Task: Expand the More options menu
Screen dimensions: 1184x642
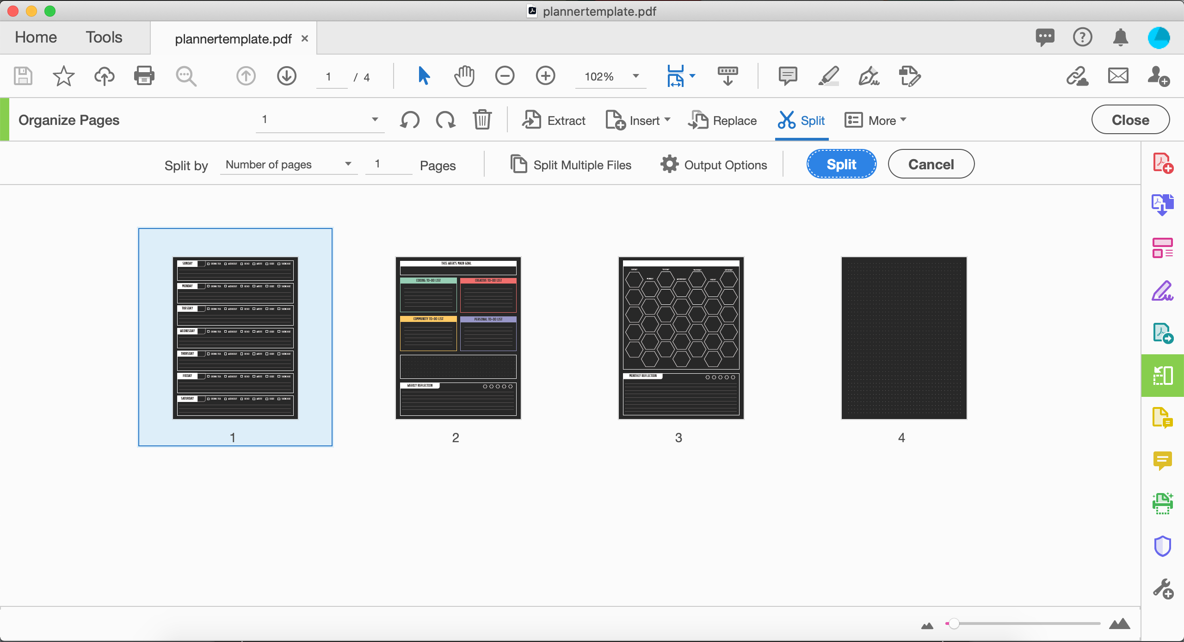Action: (x=875, y=120)
